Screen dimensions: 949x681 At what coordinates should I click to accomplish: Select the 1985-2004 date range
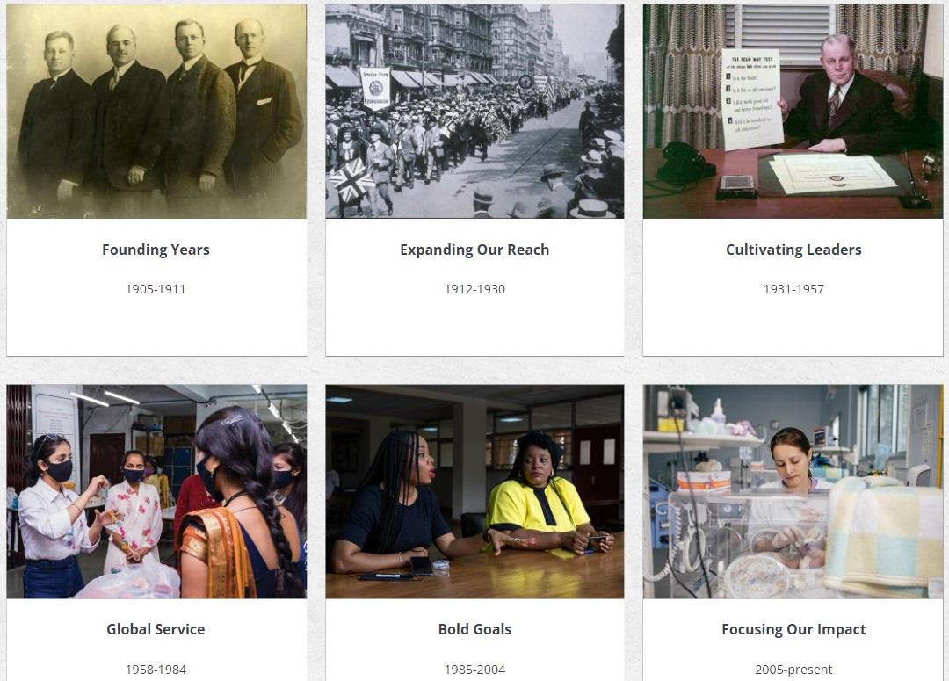(x=474, y=670)
